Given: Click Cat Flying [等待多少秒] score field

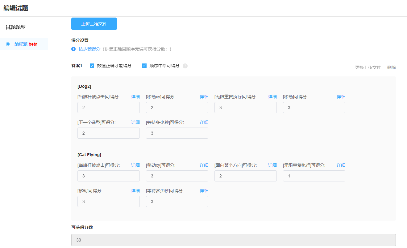Looking at the screenshot, I should coord(177,201).
